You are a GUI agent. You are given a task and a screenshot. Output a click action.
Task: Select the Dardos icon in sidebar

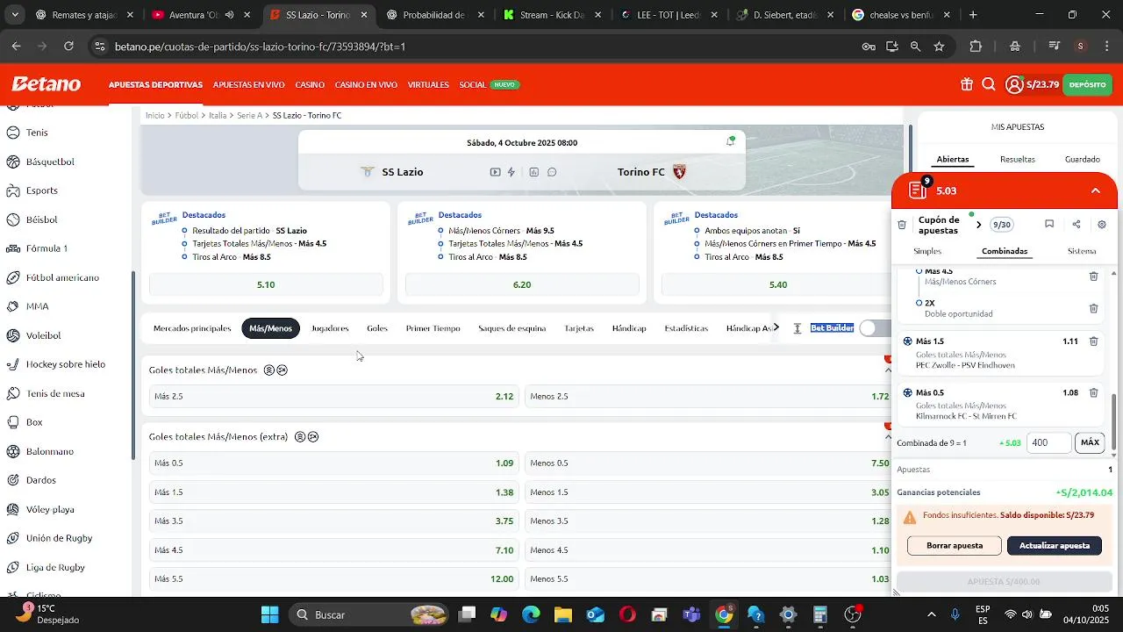point(13,480)
